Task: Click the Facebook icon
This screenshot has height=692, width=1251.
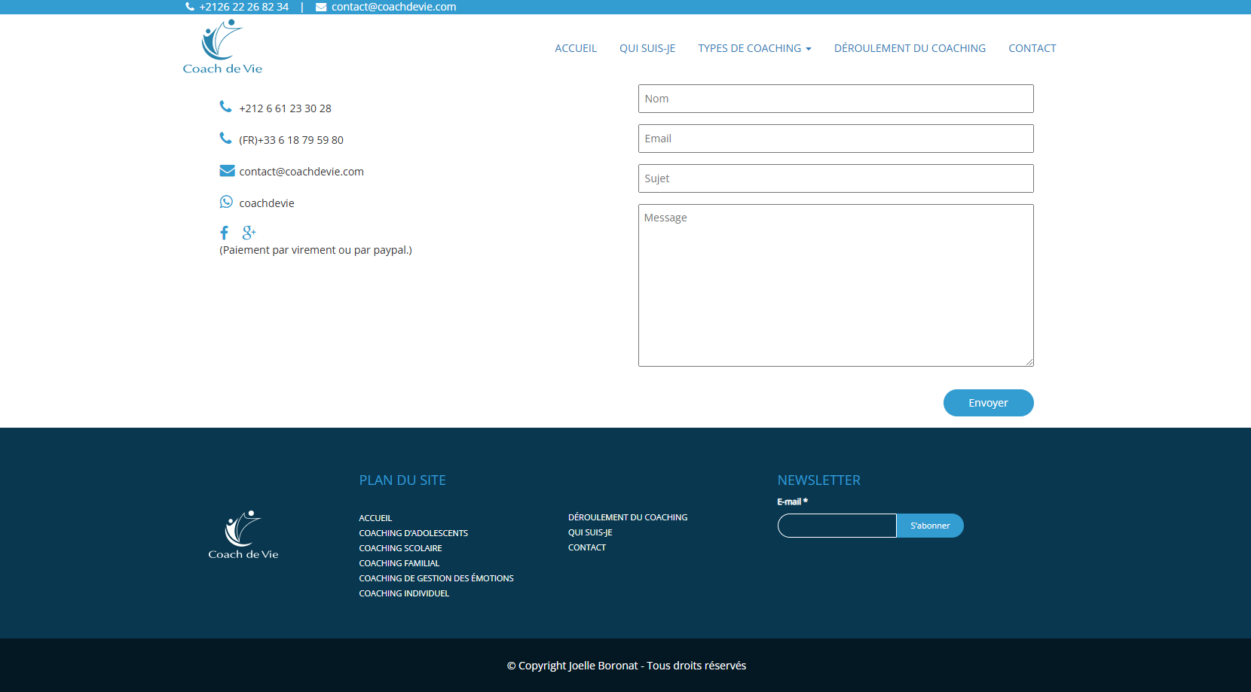Action: pyautogui.click(x=224, y=233)
